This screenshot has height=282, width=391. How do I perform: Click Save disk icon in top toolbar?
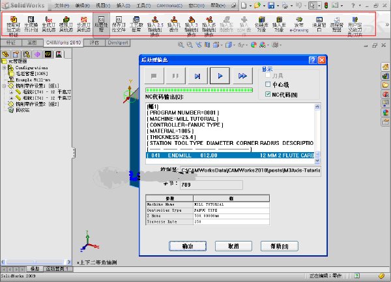(271, 5)
